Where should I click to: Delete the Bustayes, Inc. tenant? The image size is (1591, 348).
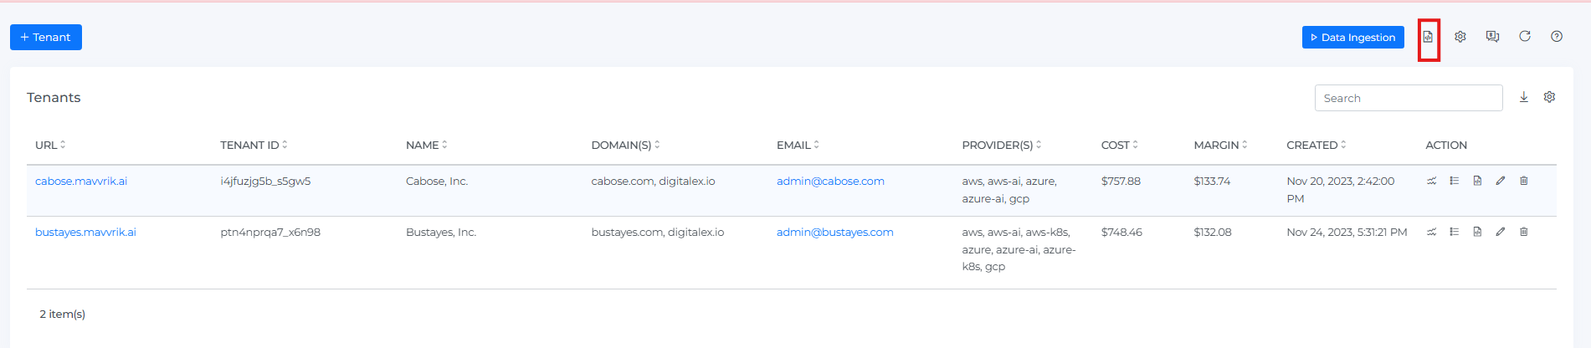click(x=1524, y=232)
